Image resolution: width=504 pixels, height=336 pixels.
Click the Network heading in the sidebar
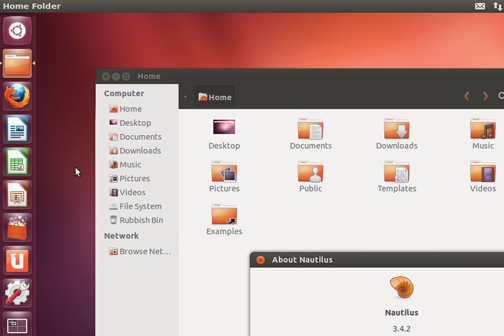click(x=121, y=236)
